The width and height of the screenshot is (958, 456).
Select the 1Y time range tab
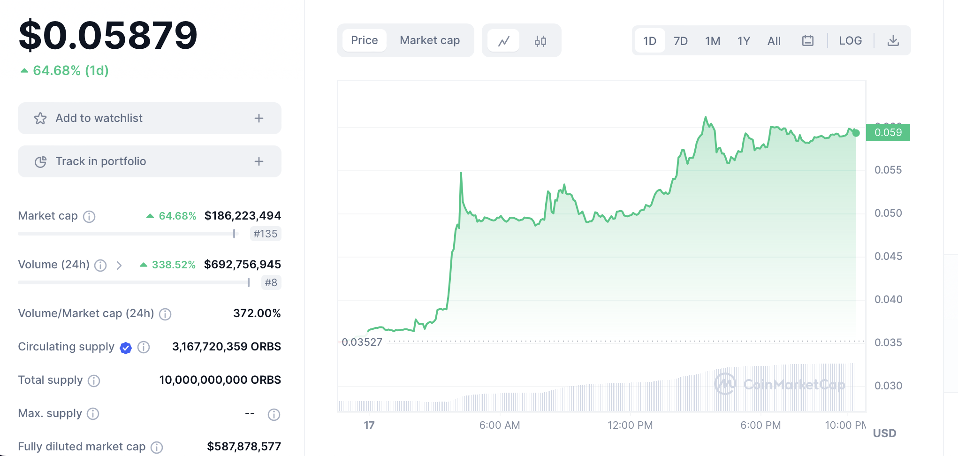[743, 41]
